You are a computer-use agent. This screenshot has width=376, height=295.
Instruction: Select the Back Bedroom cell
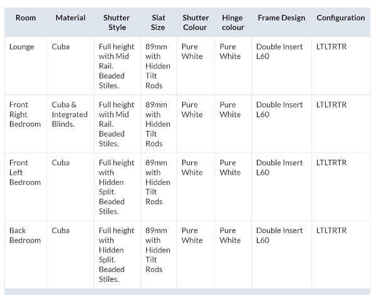point(25,235)
